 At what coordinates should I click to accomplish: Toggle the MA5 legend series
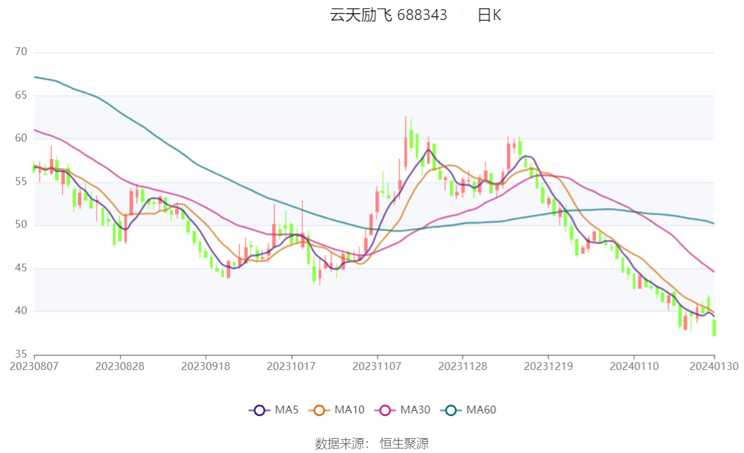click(x=273, y=410)
